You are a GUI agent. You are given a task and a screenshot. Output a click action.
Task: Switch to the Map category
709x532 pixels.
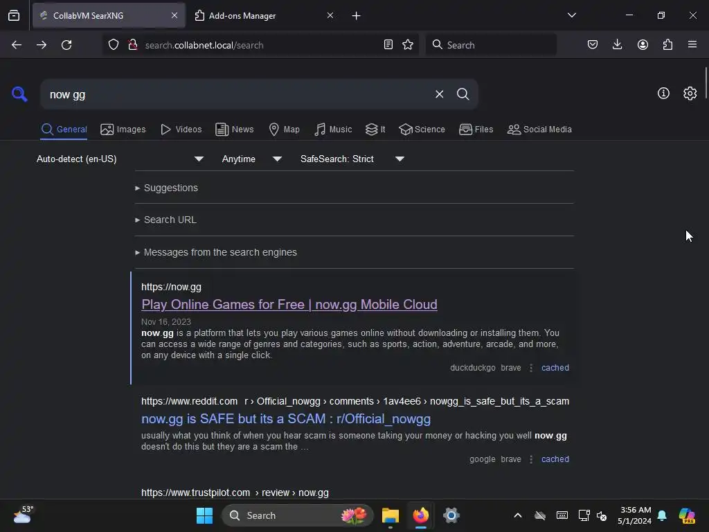click(x=284, y=130)
